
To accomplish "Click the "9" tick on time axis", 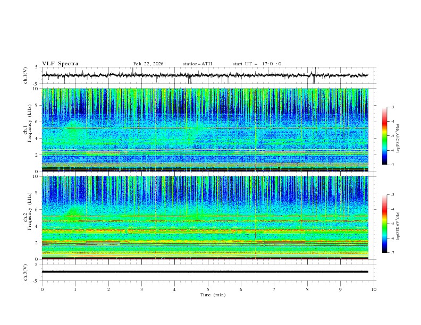I will click(x=340, y=289).
